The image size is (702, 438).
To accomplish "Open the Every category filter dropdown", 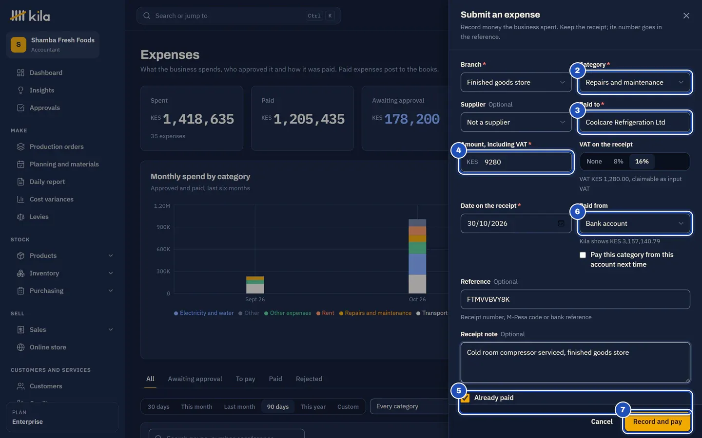I will pos(409,406).
